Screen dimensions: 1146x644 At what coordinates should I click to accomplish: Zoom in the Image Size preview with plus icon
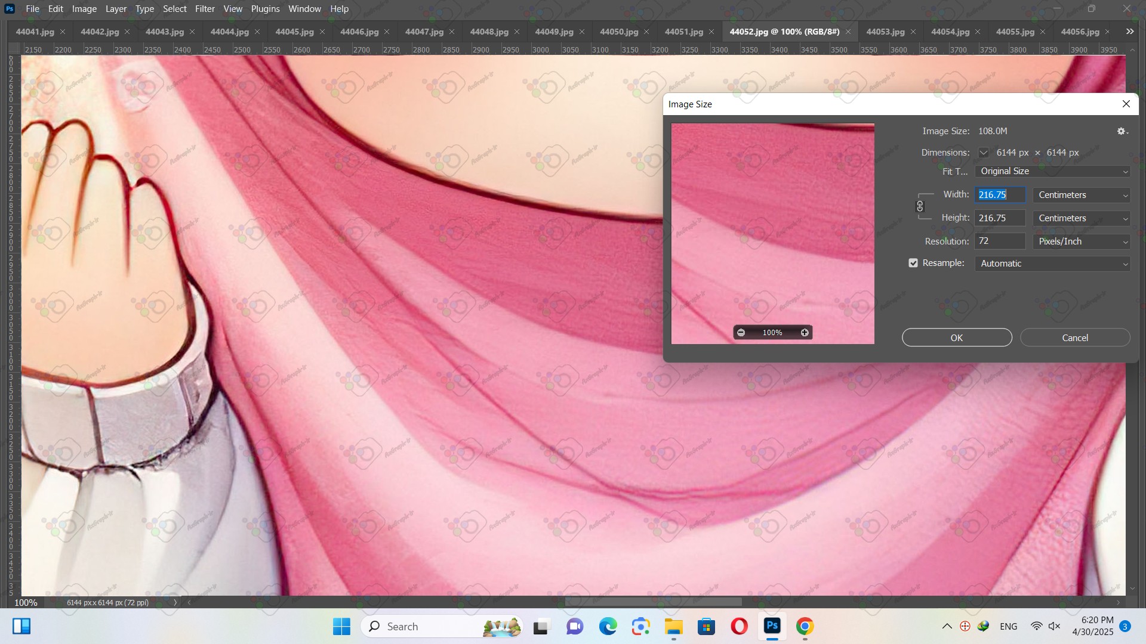(805, 333)
